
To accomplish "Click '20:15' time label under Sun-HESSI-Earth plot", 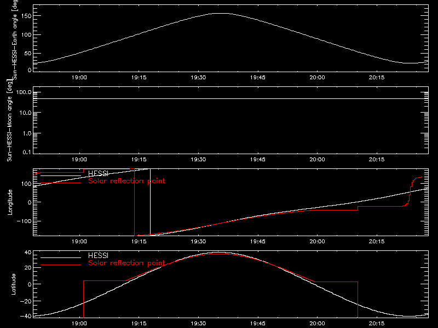I will click(x=377, y=78).
